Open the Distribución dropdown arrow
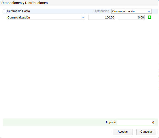This screenshot has height=138, width=159. coord(149,11)
